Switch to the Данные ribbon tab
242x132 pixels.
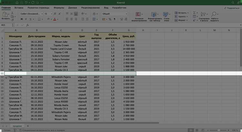pos(73,8)
